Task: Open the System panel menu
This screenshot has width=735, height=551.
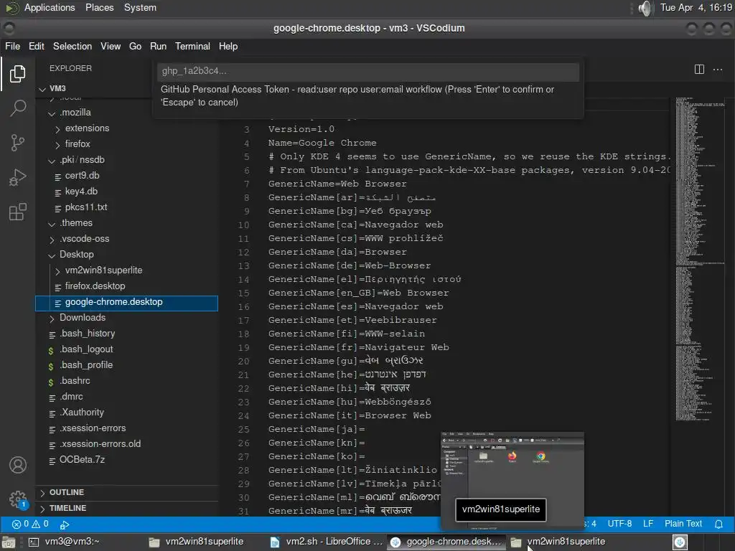Action: point(140,7)
